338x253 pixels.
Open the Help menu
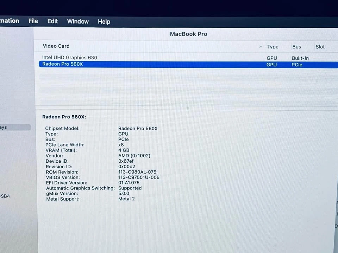pyautogui.click(x=104, y=22)
